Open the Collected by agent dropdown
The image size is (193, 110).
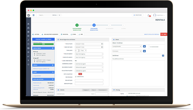89,71
